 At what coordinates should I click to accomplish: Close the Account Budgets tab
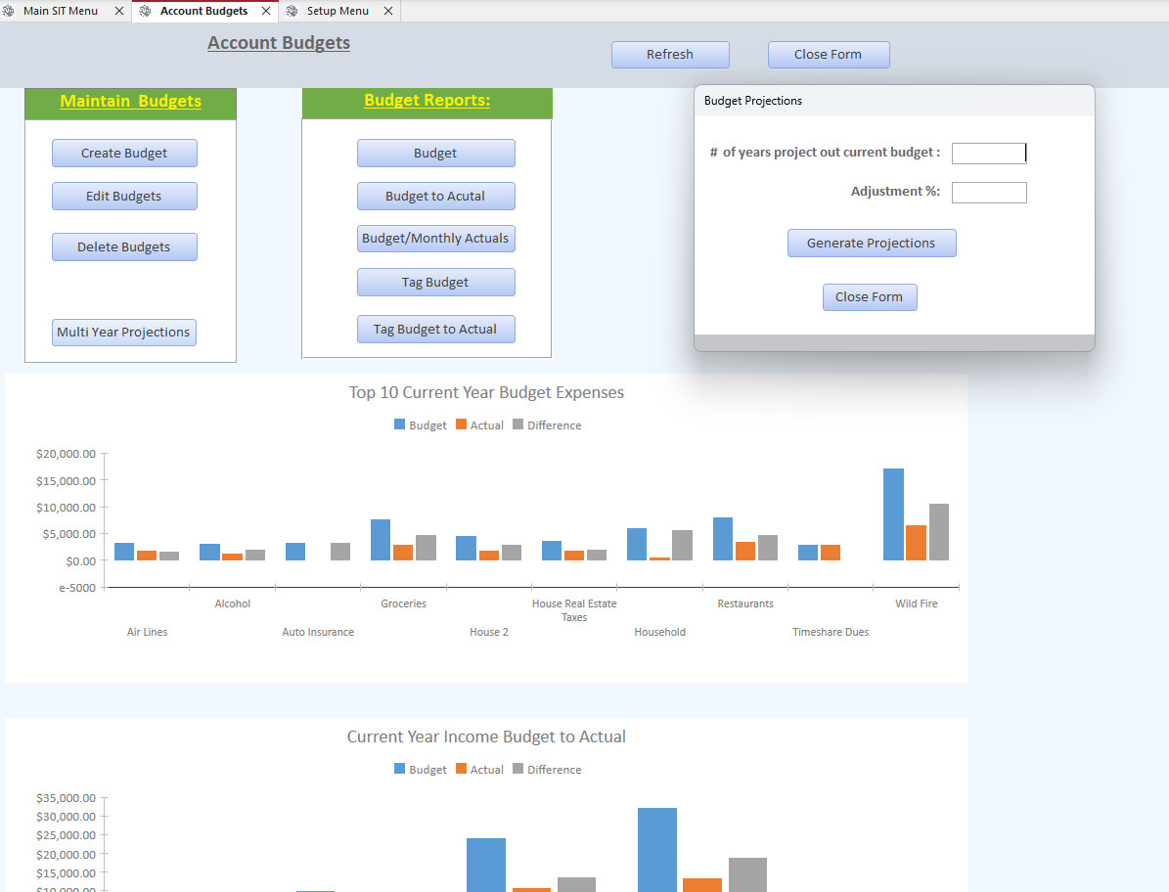click(x=266, y=11)
